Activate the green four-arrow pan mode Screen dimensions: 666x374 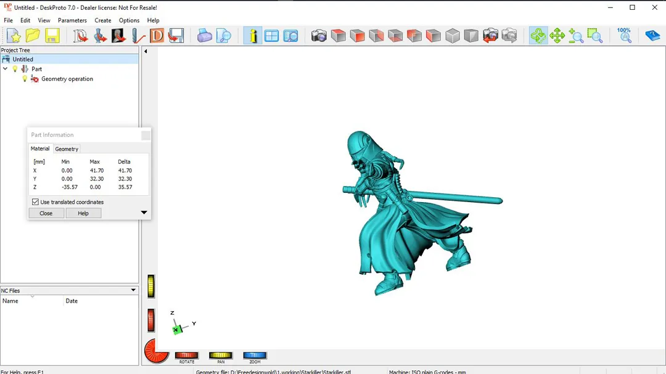tap(557, 36)
